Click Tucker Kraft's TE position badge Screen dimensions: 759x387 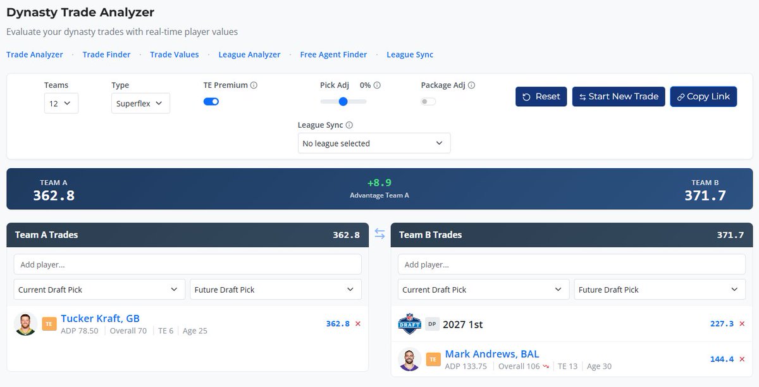tap(49, 324)
